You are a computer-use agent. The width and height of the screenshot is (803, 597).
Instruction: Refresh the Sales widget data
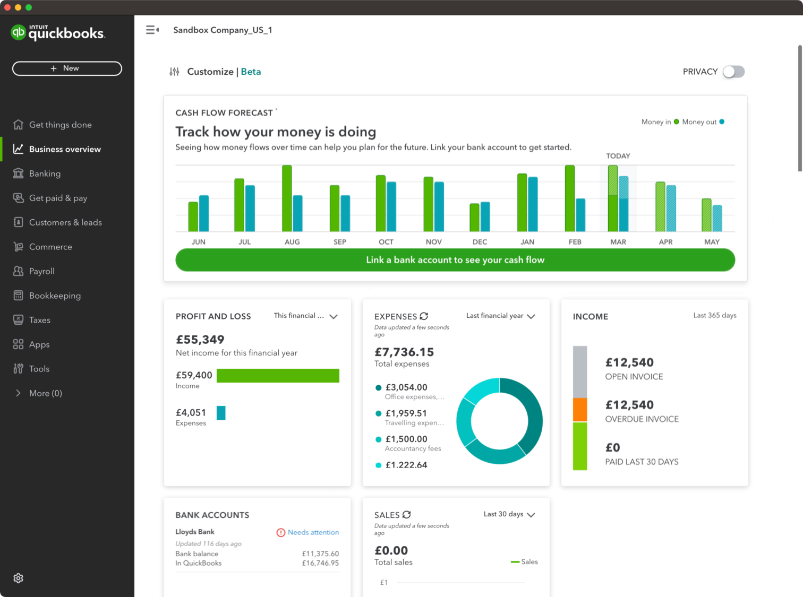pos(407,515)
